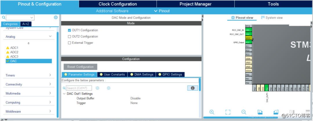Viewport: 313px width, 121px height.
Task: Expand the Timers category
Action: click(50, 75)
